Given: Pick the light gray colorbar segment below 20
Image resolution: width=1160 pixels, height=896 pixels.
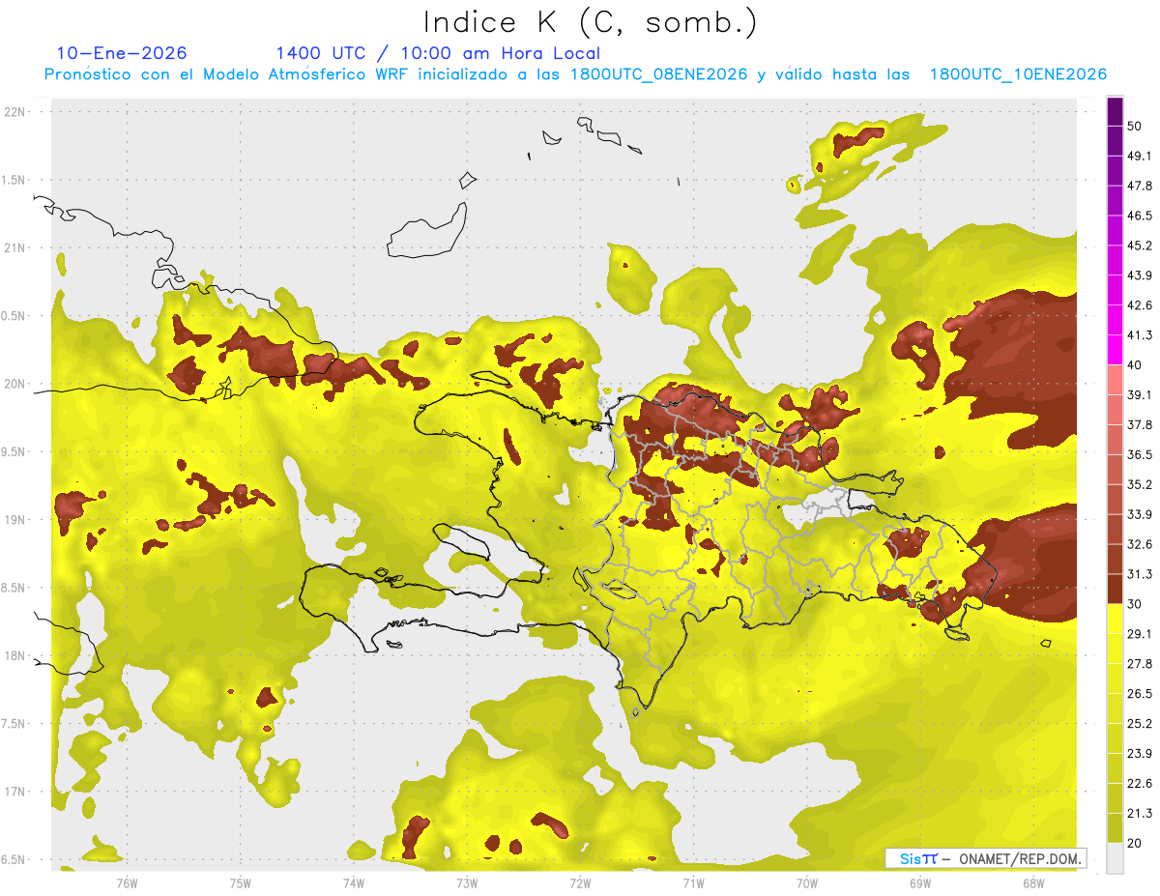Looking at the screenshot, I should coord(1115,858).
